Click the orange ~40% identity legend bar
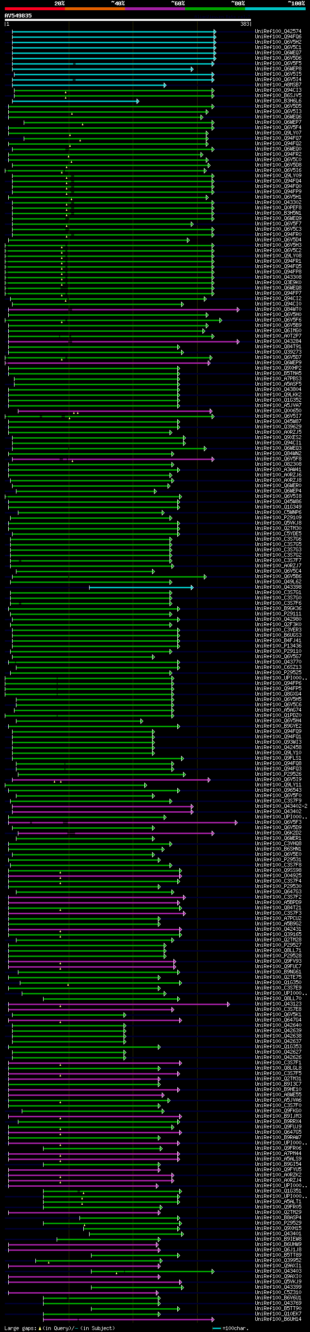 click(x=95, y=9)
